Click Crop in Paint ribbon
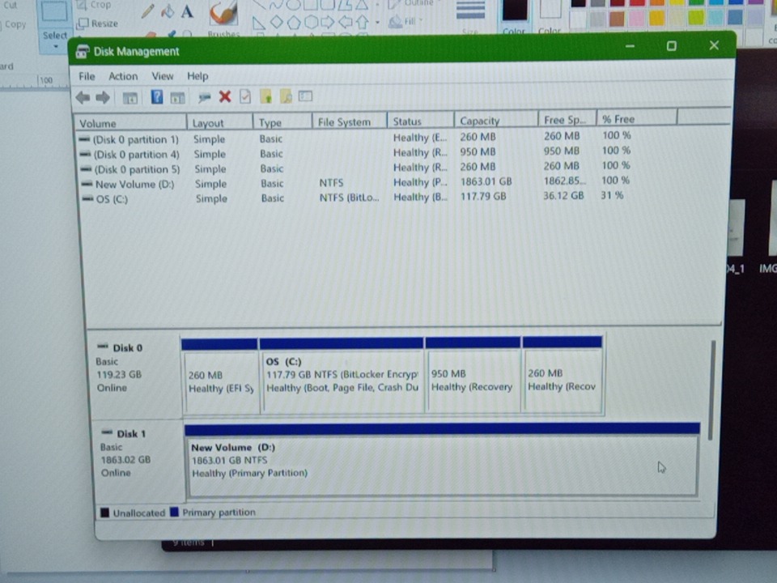Screen dimensions: 777x583 94,5
